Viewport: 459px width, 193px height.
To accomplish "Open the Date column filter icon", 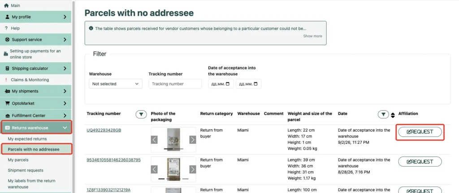I will point(383,114).
